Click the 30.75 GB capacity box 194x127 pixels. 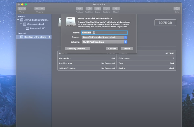pos(165,23)
